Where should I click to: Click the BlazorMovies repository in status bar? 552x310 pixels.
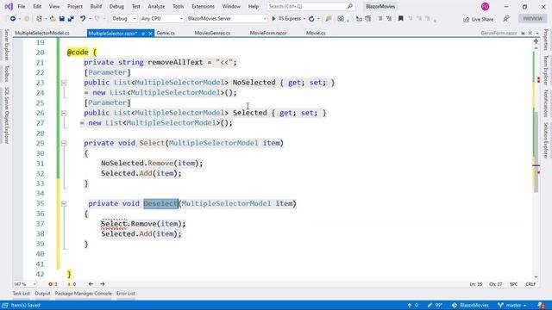pyautogui.click(x=470, y=305)
